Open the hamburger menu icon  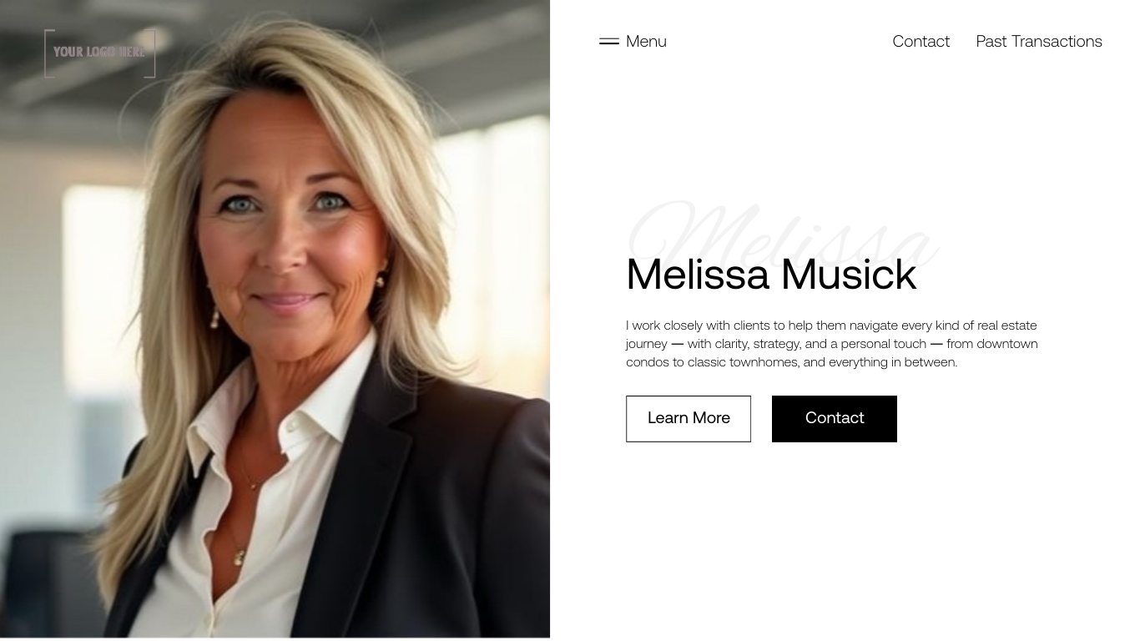pos(609,41)
